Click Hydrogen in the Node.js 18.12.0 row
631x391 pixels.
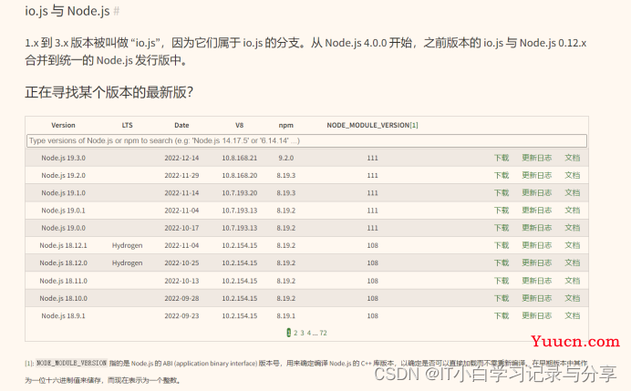[127, 262]
